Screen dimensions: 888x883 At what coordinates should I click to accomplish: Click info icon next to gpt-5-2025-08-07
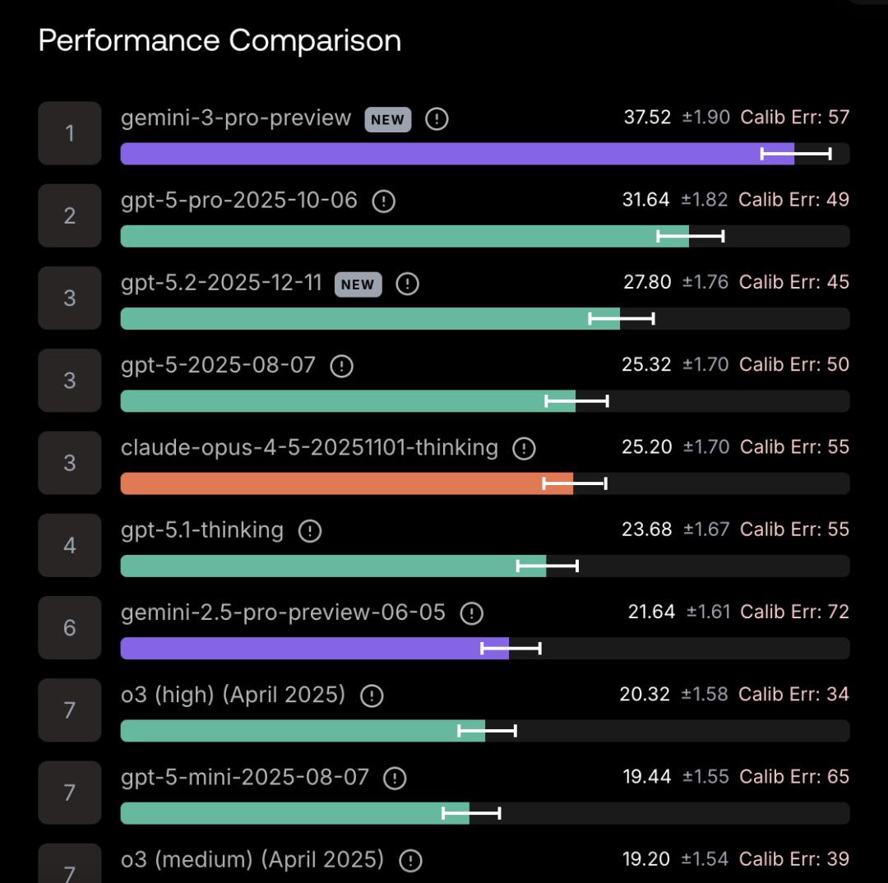[x=341, y=366]
